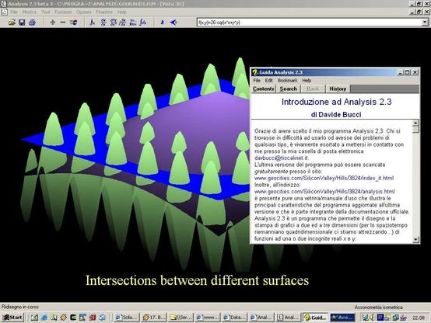Click the small blue z-axis toolbar icon
Viewport: 431px width, 323px height.
point(163,23)
